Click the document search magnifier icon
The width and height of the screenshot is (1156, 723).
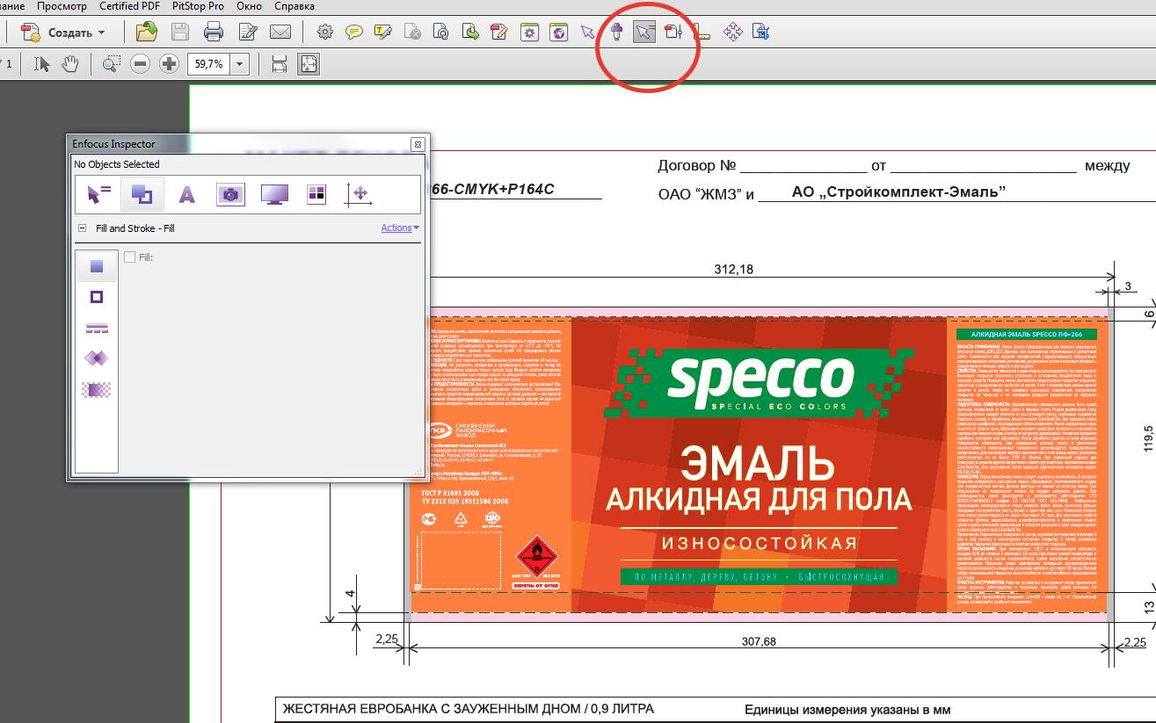pyautogui.click(x=441, y=33)
